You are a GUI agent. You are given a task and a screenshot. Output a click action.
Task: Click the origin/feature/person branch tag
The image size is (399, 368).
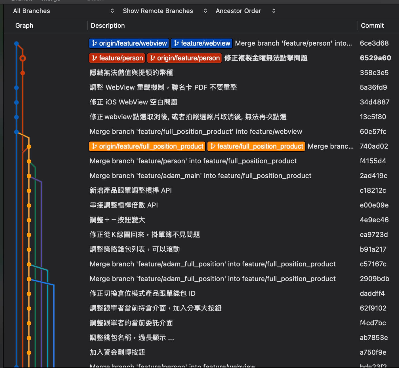(184, 58)
